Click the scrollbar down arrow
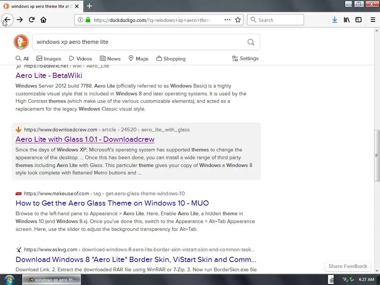Viewport: 380px width, 285px height. 377,271
